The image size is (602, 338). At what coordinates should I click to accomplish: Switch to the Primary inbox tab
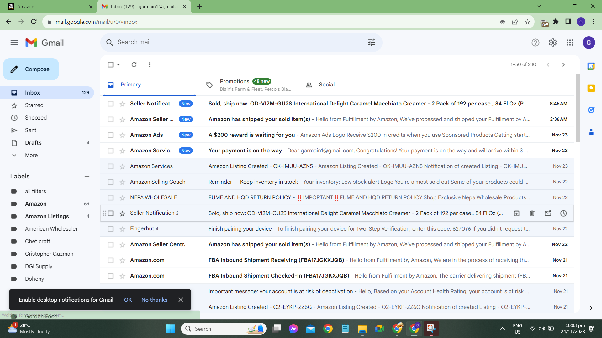click(150, 84)
